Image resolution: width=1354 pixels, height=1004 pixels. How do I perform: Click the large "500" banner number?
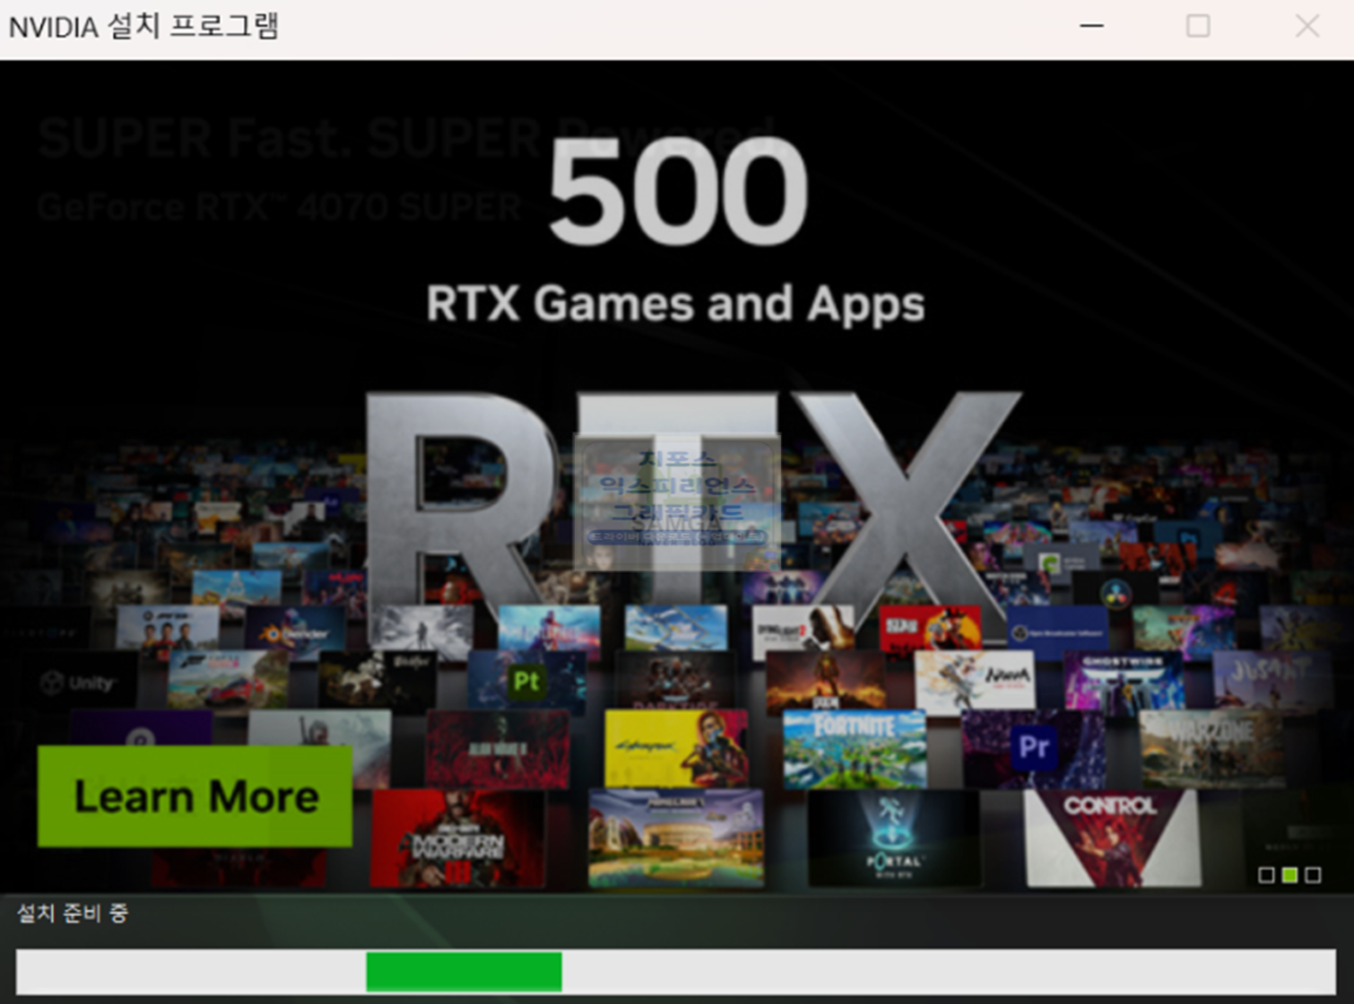[678, 190]
